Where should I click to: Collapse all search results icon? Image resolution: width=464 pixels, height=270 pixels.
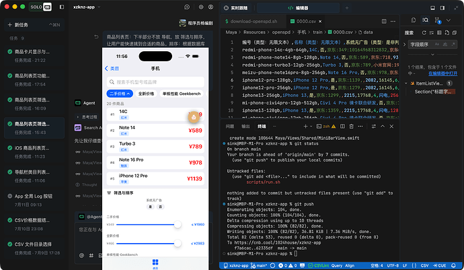(455, 32)
